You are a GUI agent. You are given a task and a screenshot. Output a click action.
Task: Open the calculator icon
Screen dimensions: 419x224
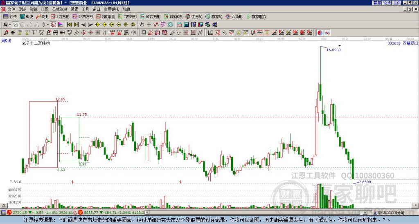[186, 25]
